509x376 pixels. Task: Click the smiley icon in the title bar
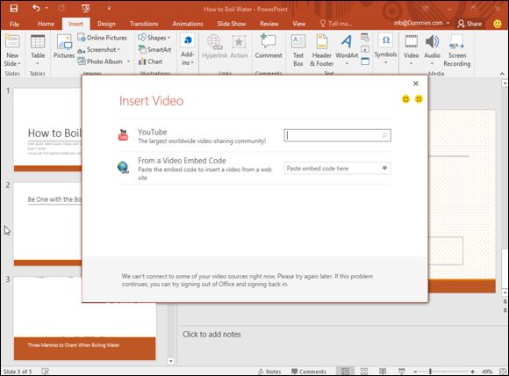coord(498,24)
